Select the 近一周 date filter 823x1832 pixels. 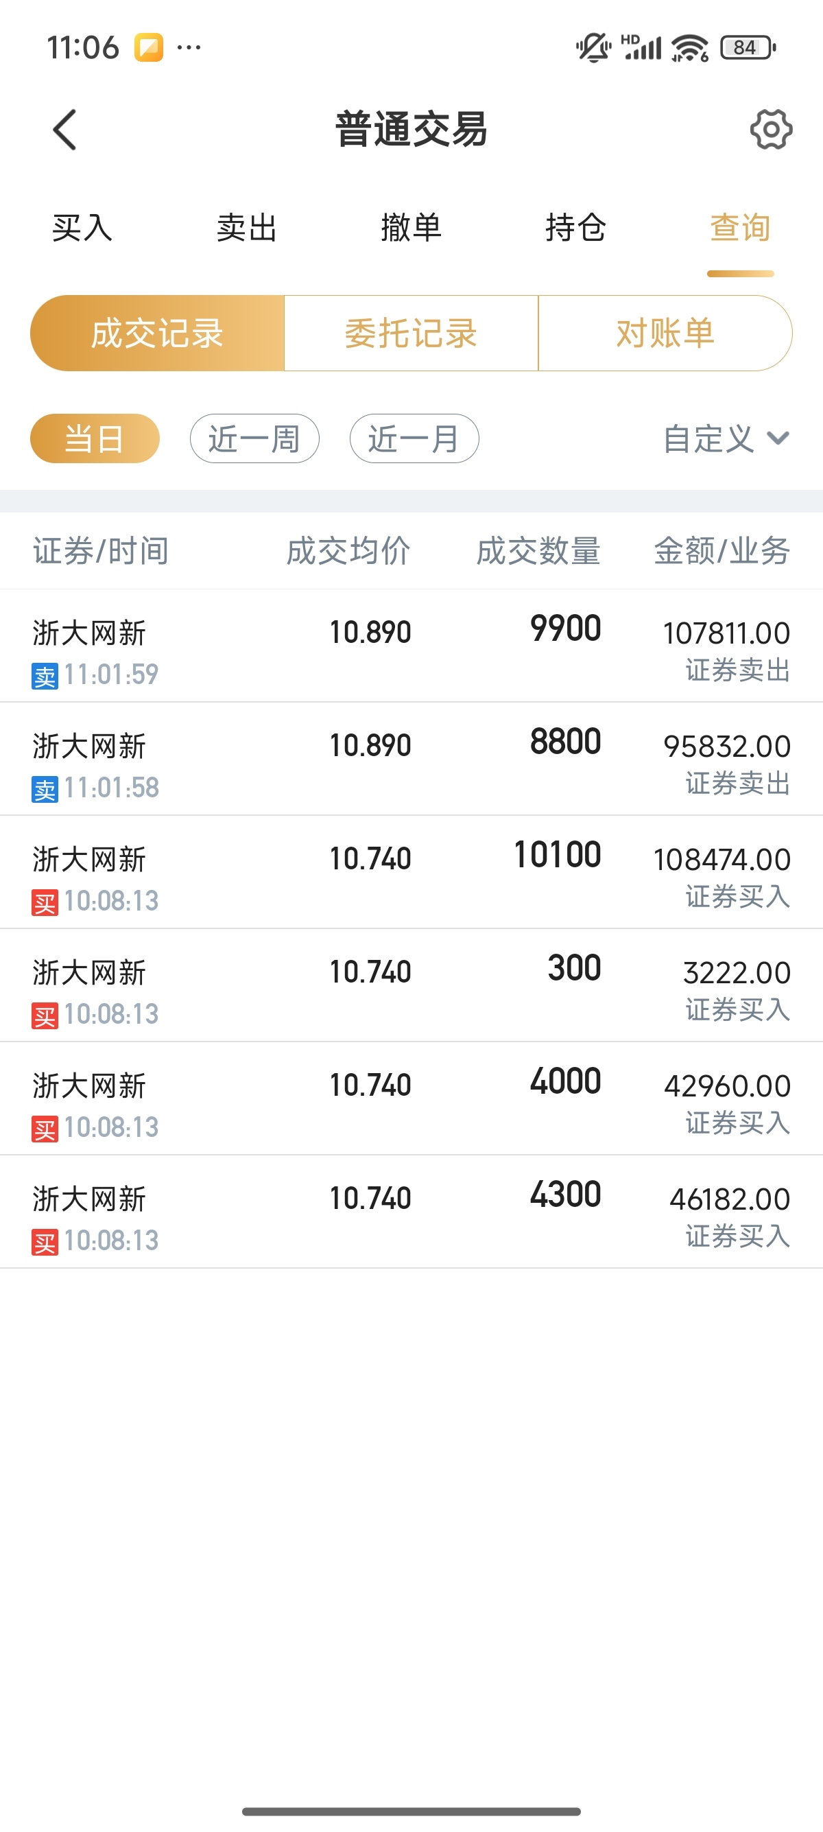click(x=254, y=438)
